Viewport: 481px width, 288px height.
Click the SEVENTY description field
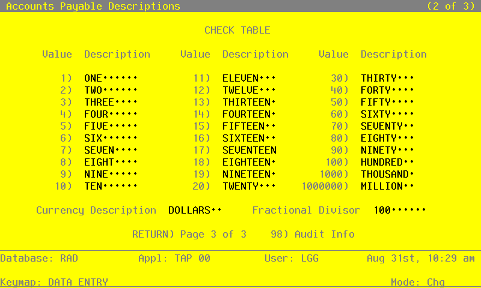tap(387, 126)
